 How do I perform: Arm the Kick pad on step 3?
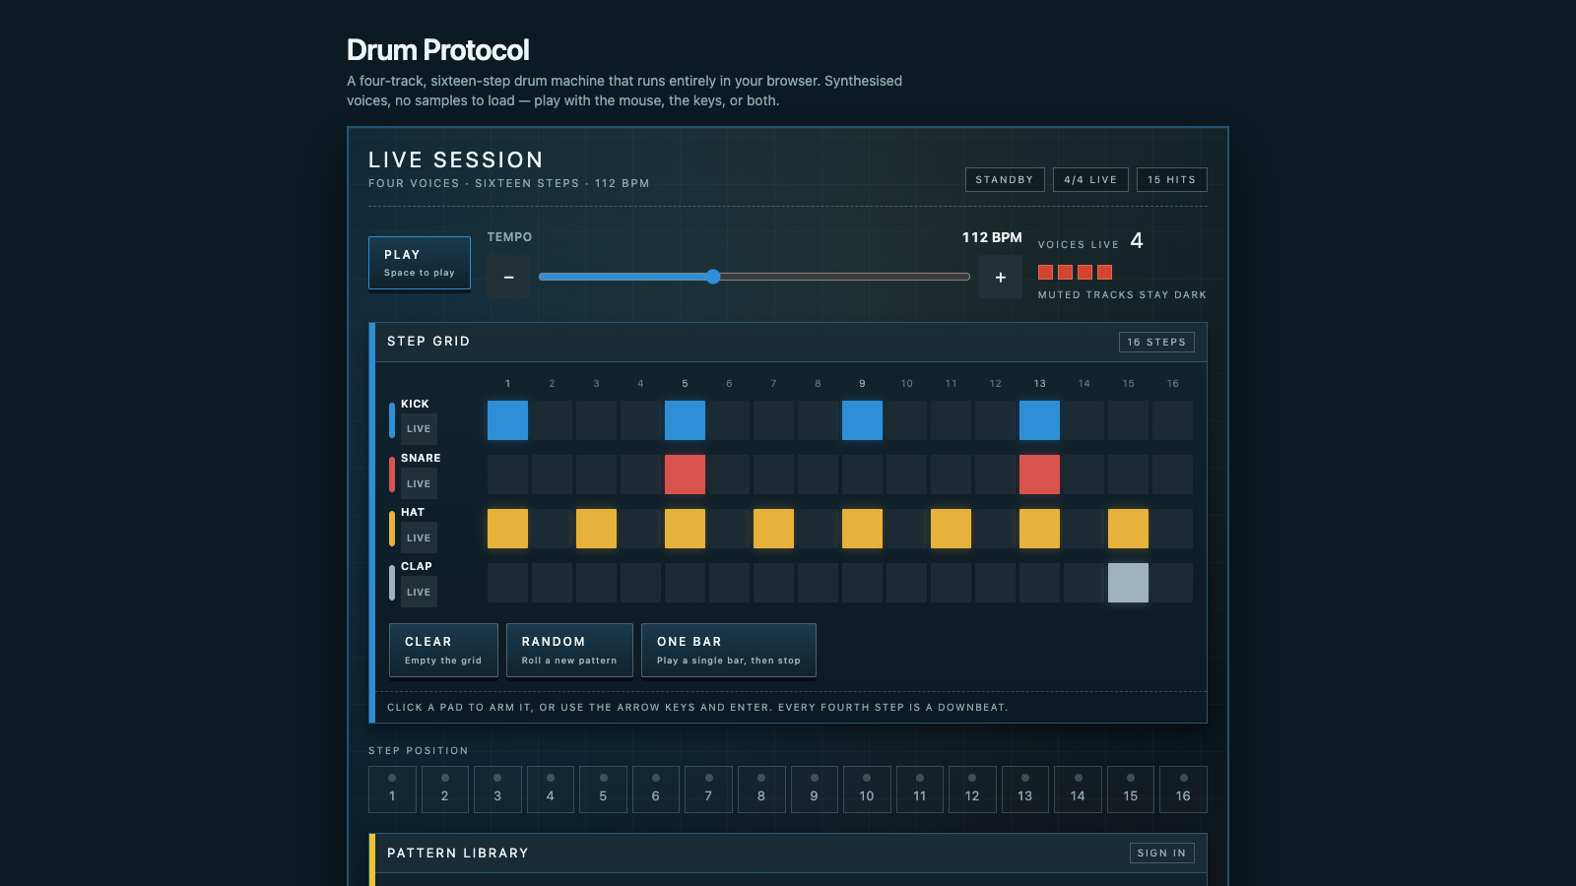pos(596,420)
